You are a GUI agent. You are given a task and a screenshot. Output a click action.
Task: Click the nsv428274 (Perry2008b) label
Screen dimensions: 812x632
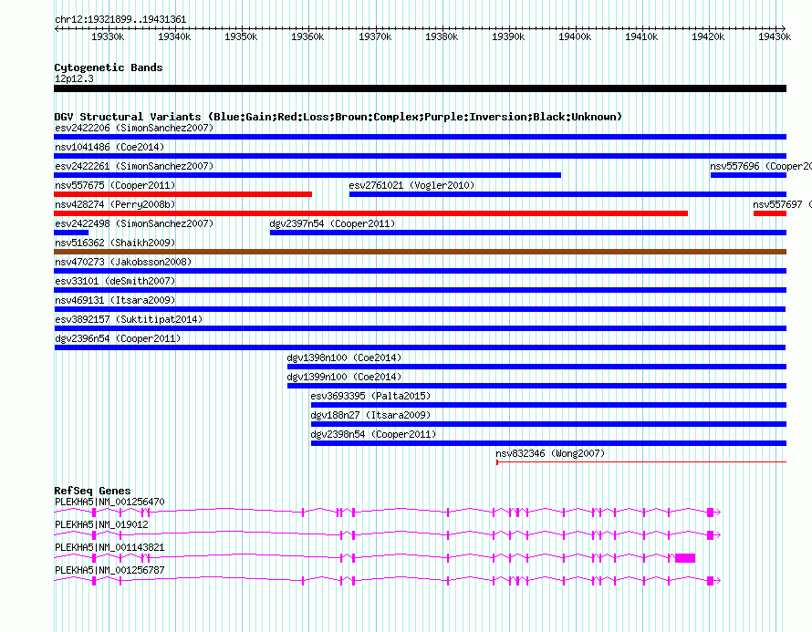tap(115, 204)
